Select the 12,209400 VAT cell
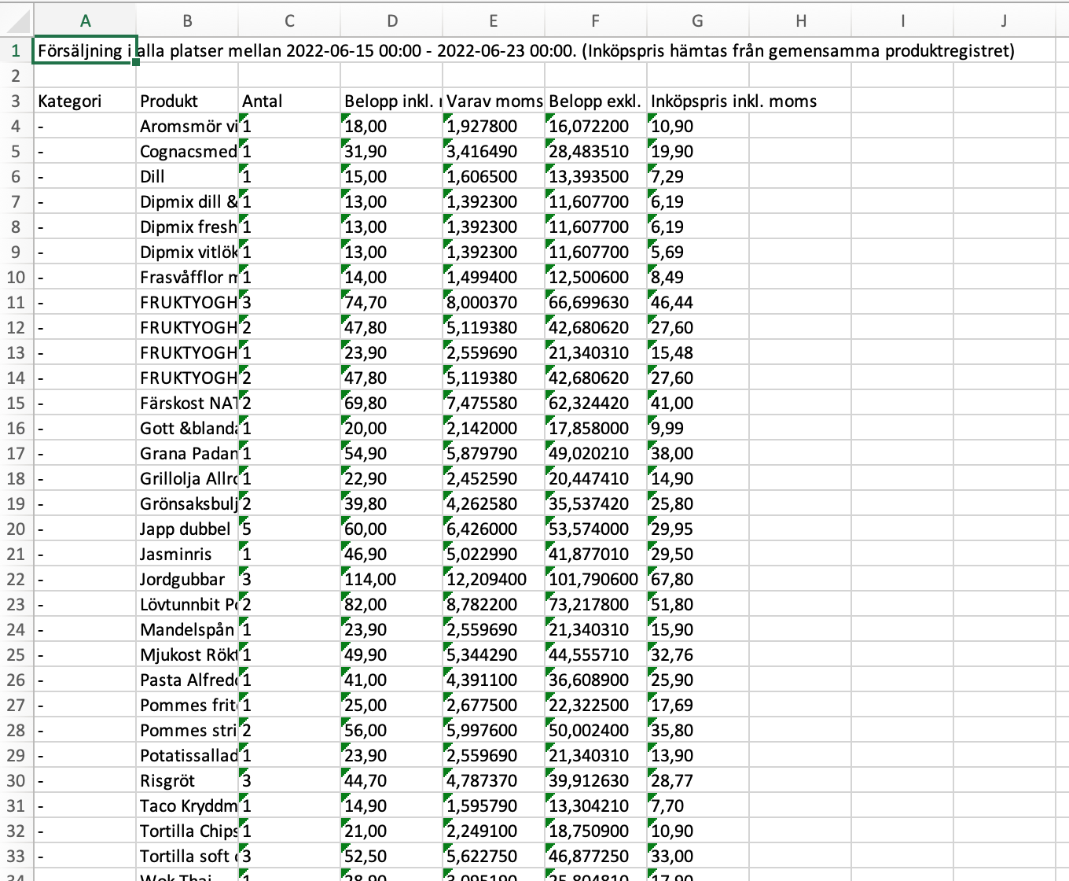Viewport: 1069px width, 881px height. 493,579
